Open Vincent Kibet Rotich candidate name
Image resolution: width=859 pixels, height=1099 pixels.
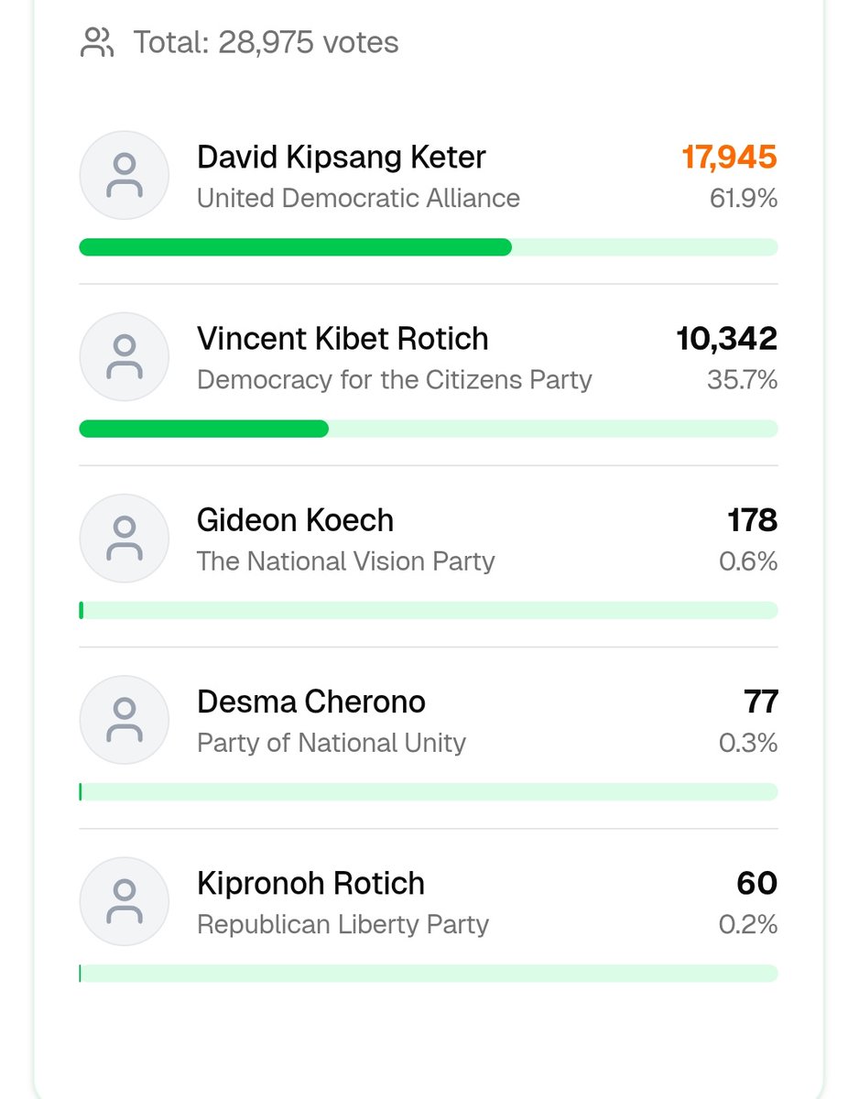tap(343, 339)
